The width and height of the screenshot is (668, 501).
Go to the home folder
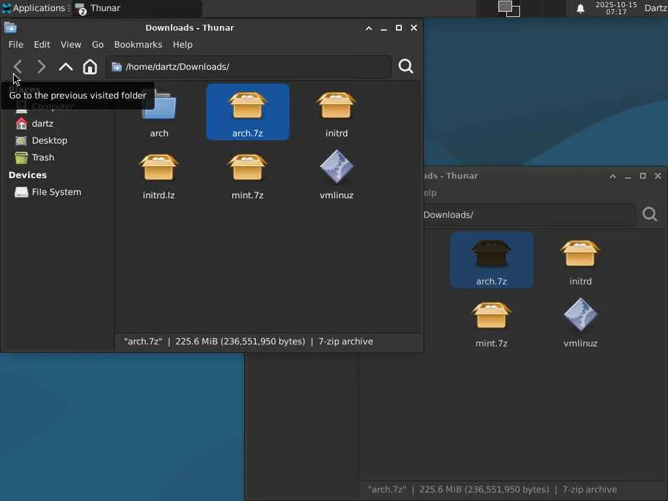click(x=90, y=67)
